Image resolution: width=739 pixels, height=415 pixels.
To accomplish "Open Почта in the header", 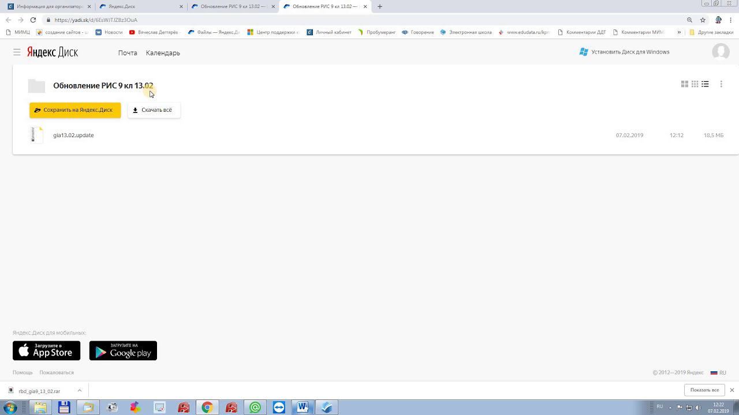I will (x=128, y=52).
